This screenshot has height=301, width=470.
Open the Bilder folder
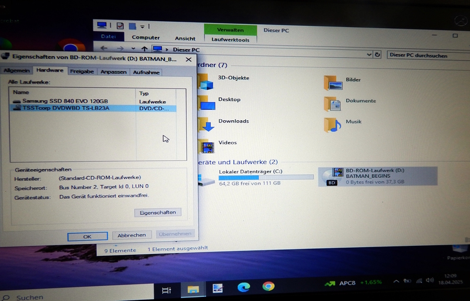tap(343, 82)
